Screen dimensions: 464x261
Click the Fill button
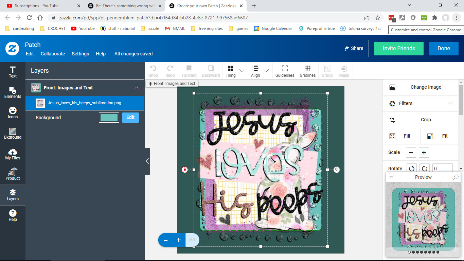(x=401, y=136)
